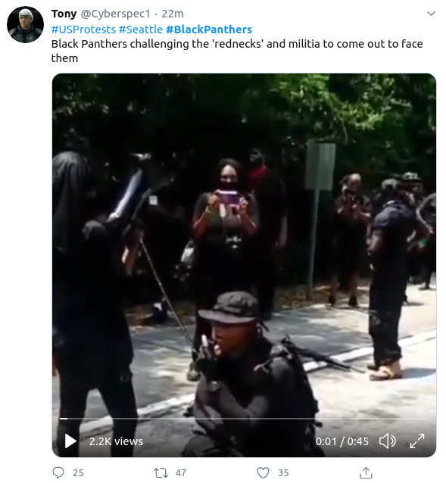The width and height of the screenshot is (446, 483).
Task: Open the #Seattle hashtag link
Action: [141, 30]
